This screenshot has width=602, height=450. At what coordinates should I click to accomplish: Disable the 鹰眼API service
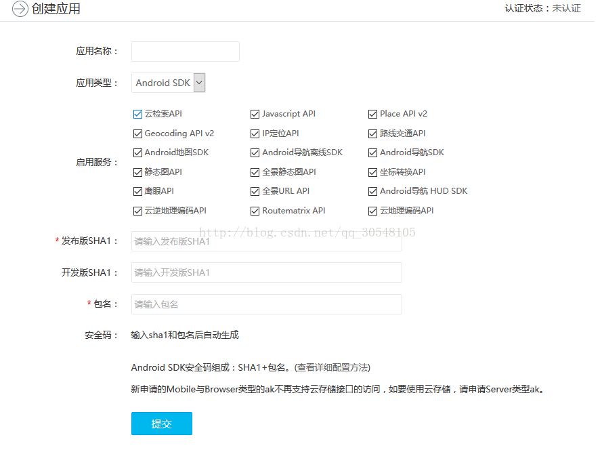(138, 191)
